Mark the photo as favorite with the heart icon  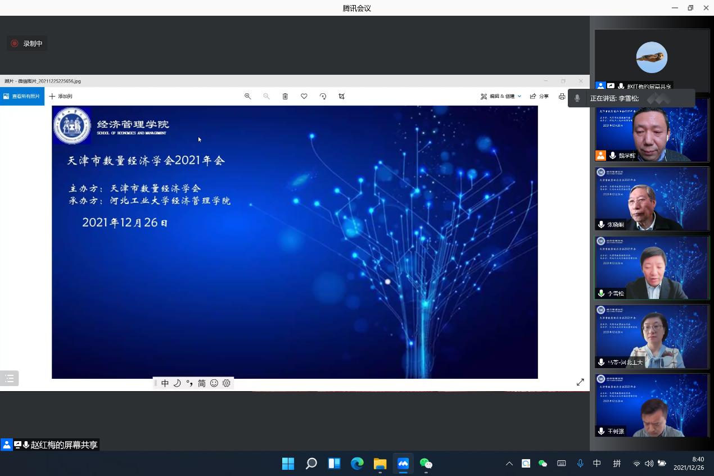(x=304, y=96)
